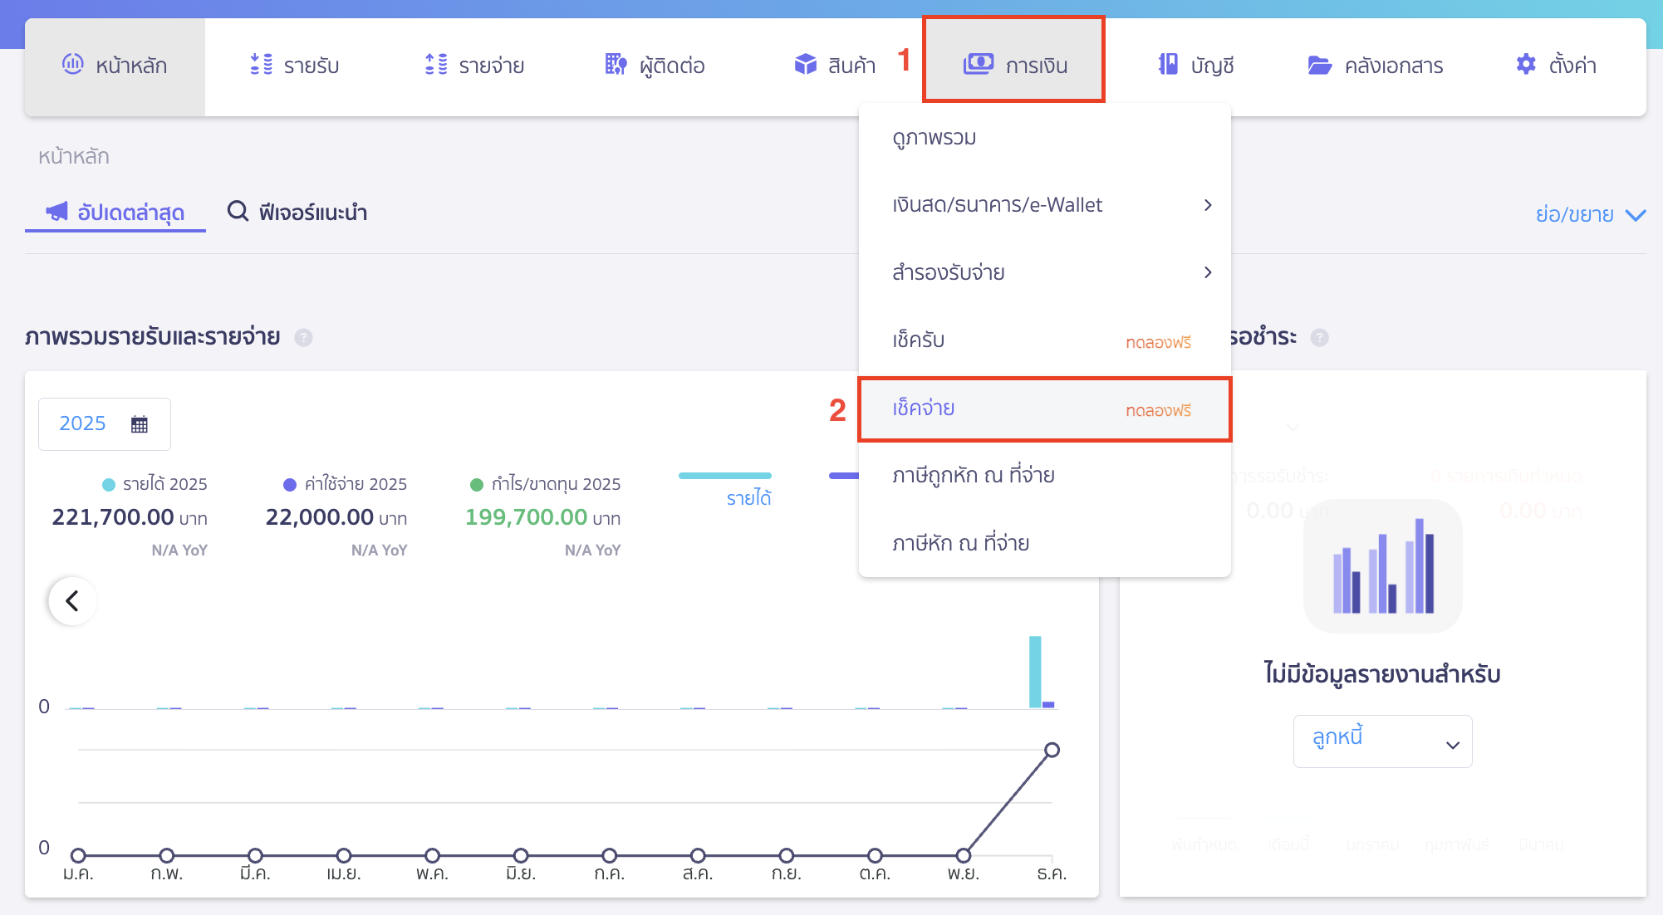Open ตั้งค่า settings gear icon
Screen dimensions: 1663x915
point(1526,64)
